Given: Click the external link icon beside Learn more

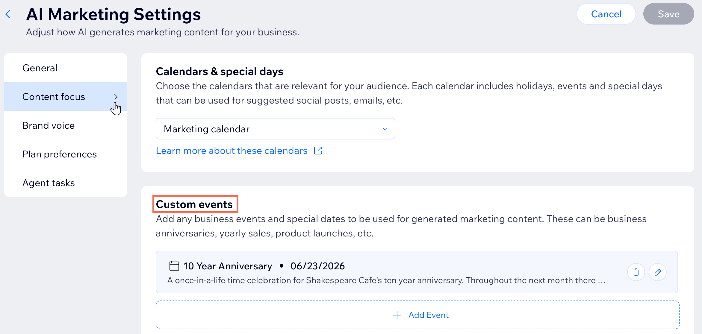Looking at the screenshot, I should point(318,151).
